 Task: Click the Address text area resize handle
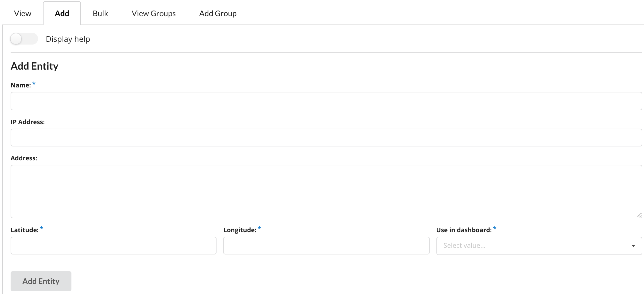(x=639, y=215)
